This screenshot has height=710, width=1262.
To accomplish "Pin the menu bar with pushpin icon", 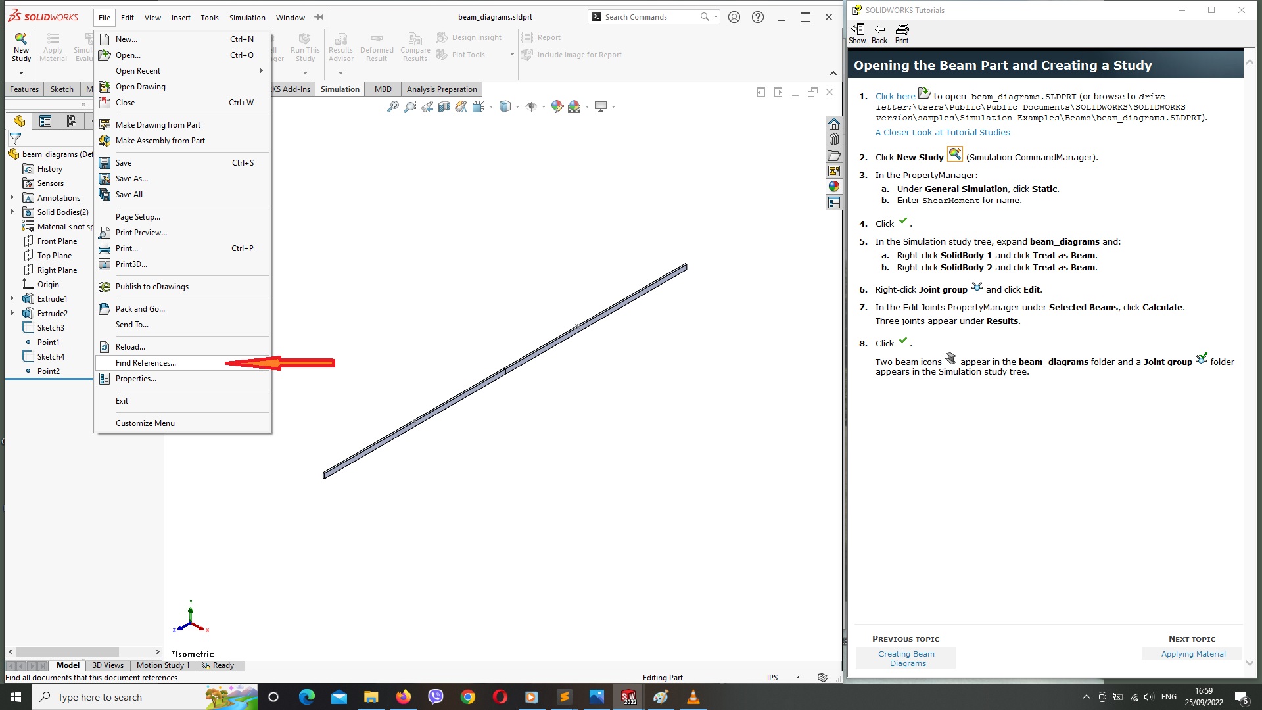I will 319,18.
